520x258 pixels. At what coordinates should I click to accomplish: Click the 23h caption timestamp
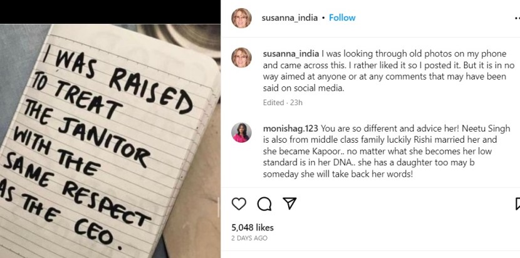coord(297,102)
